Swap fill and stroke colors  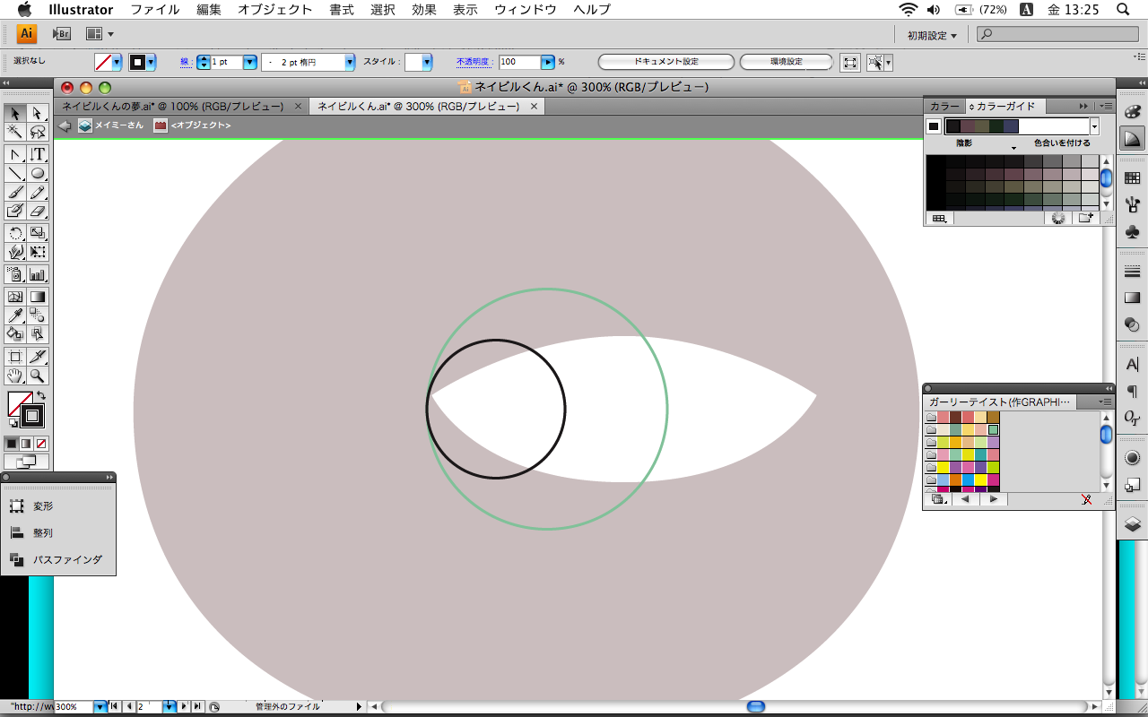pos(41,395)
